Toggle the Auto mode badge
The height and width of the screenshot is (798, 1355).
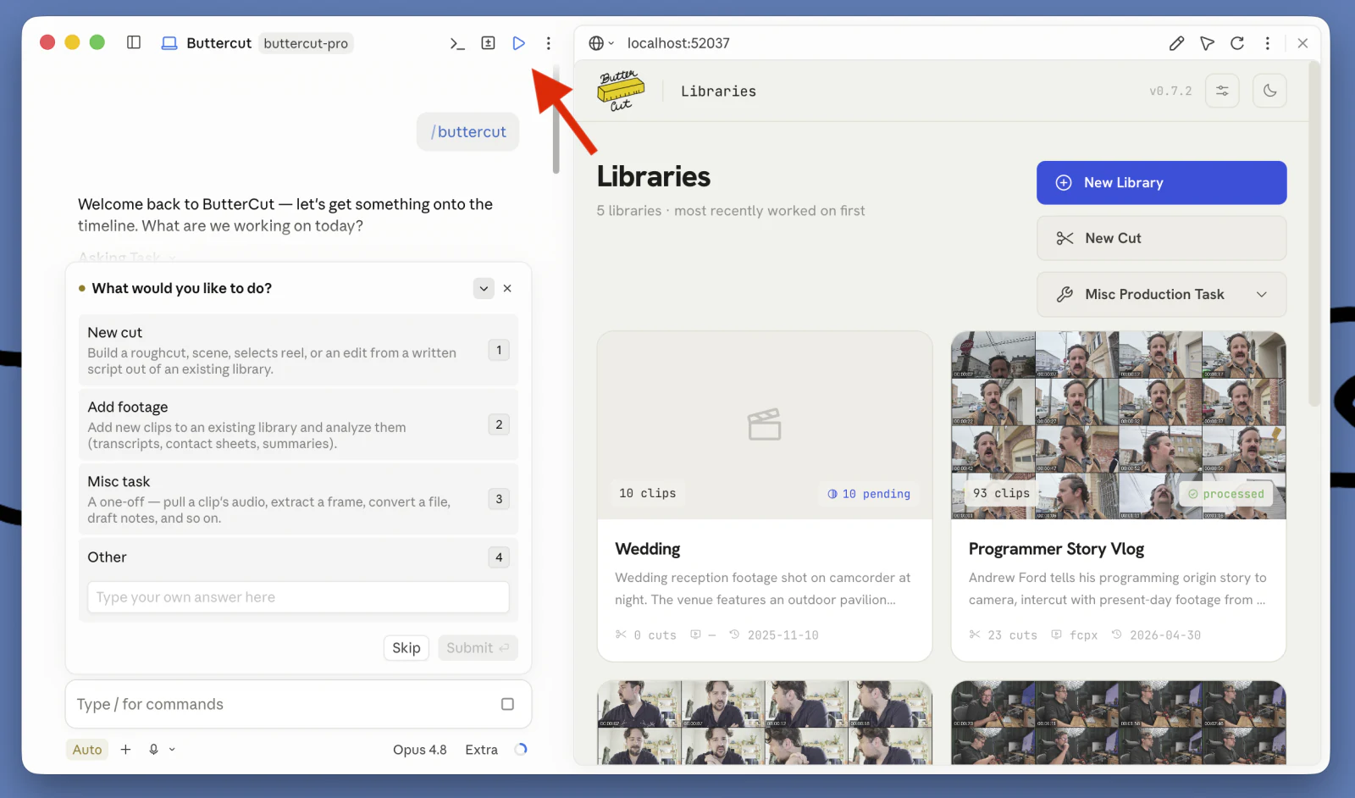87,750
